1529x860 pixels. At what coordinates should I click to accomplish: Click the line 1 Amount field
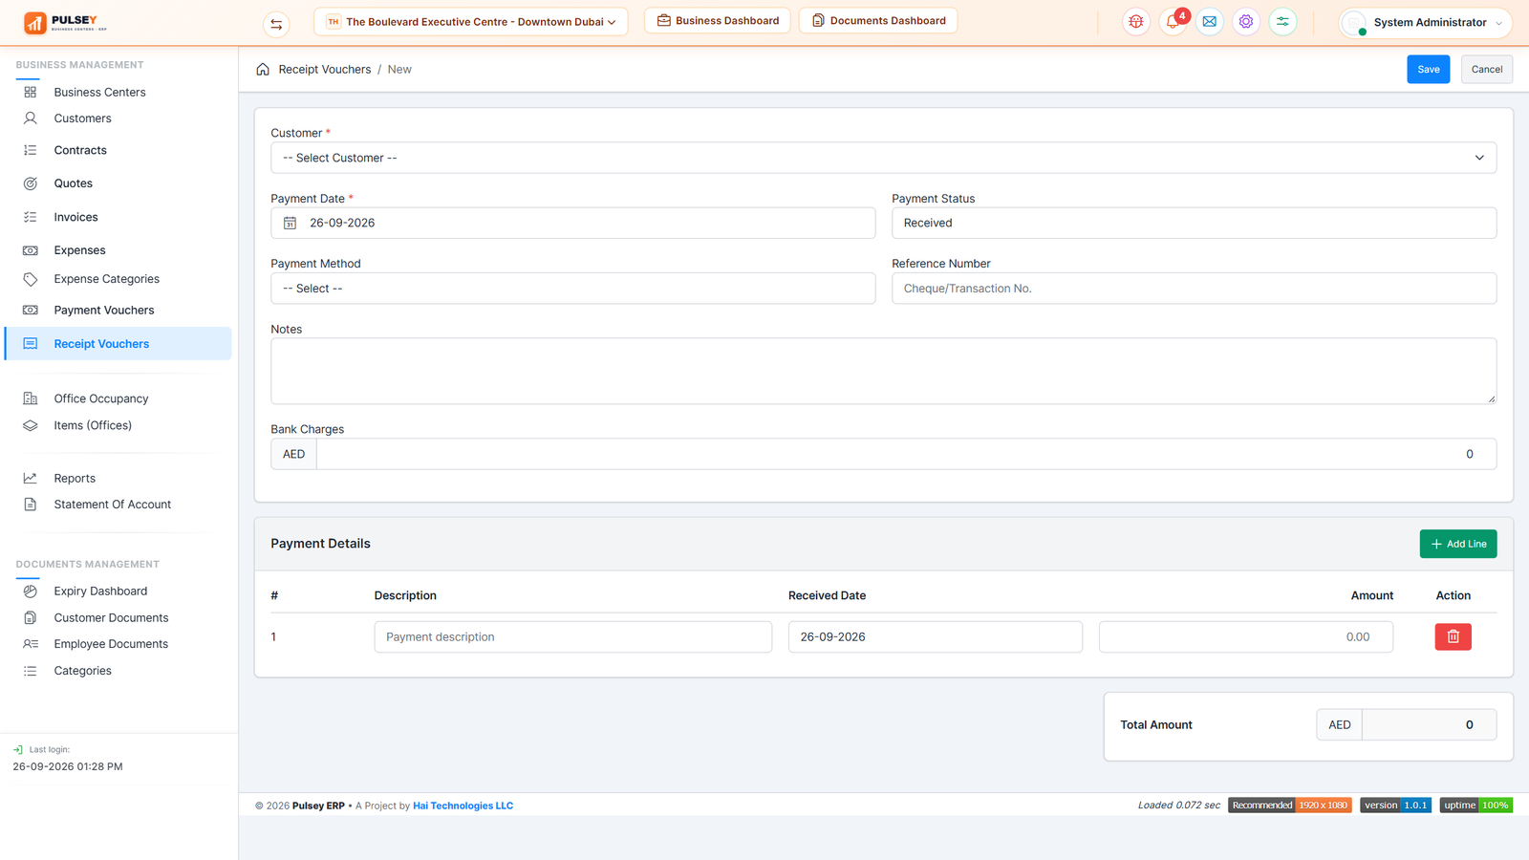1245,636
